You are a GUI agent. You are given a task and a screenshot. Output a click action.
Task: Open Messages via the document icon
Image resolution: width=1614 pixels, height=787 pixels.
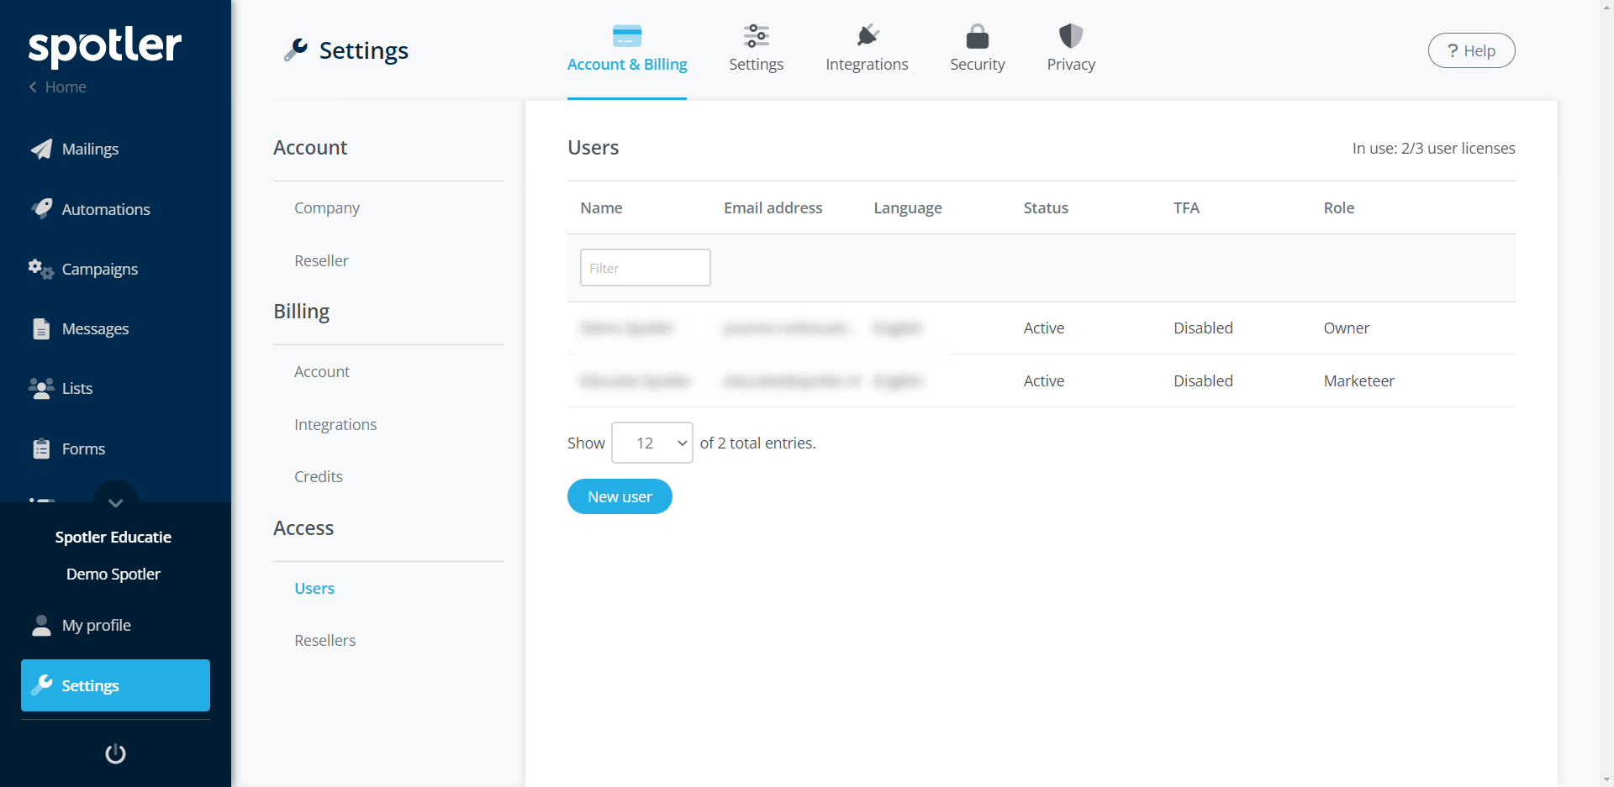[41, 328]
